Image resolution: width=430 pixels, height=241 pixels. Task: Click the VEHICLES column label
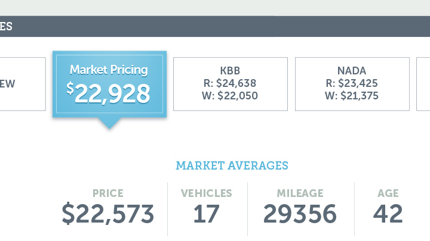(x=206, y=193)
